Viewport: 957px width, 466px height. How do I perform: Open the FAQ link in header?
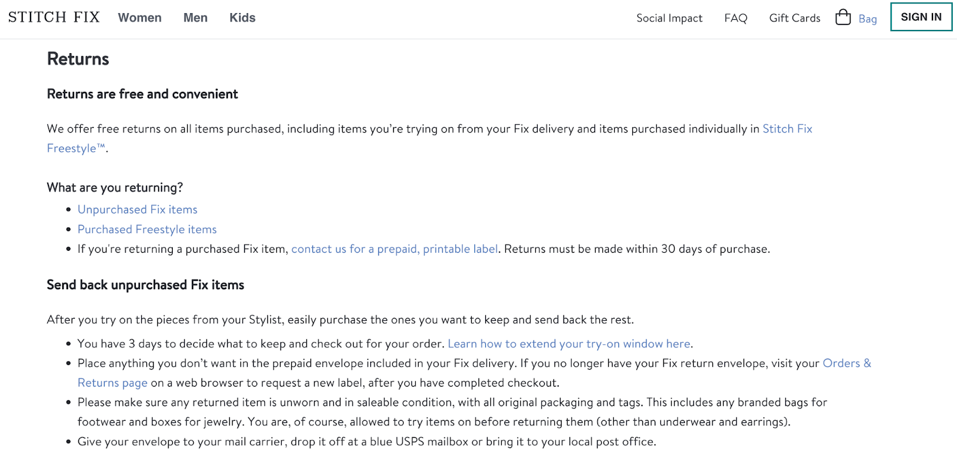point(736,18)
